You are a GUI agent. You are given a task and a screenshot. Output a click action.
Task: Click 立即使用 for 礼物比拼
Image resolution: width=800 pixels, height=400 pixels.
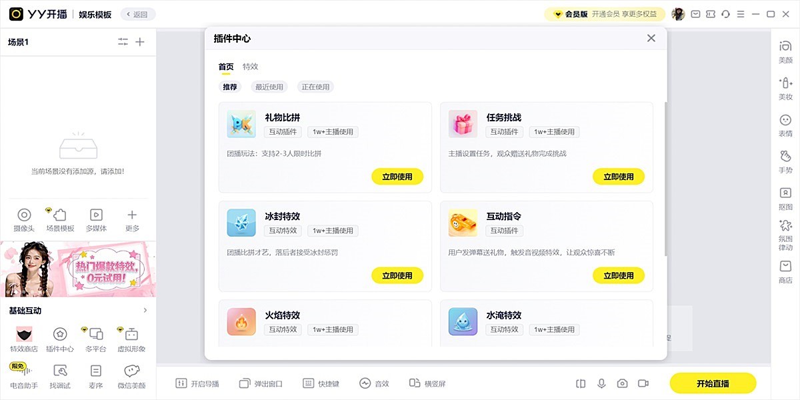[397, 177]
